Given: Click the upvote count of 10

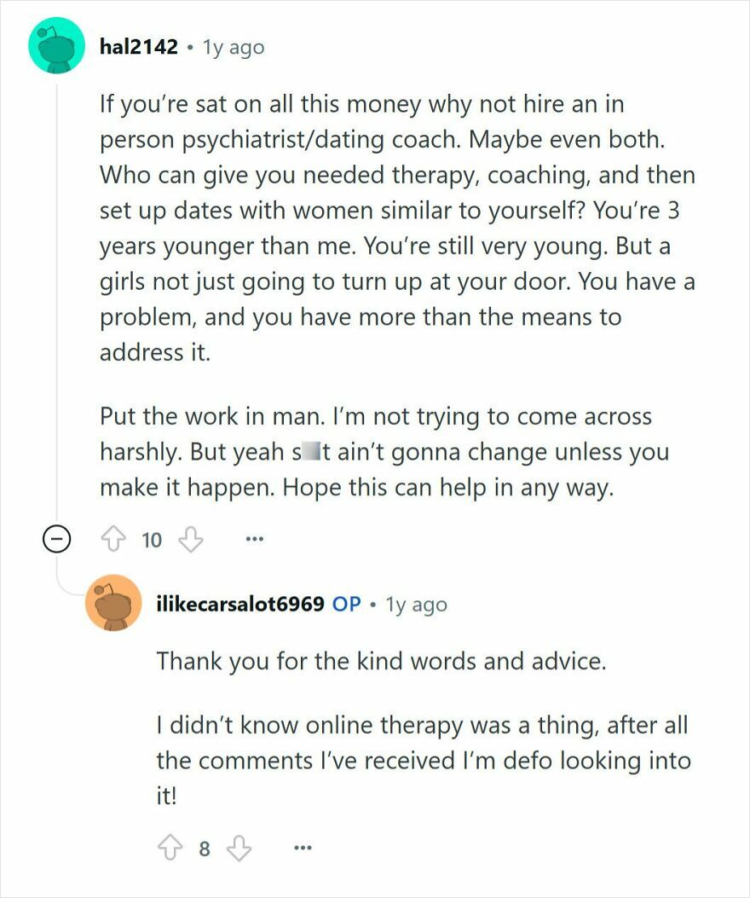Looking at the screenshot, I should 148,538.
